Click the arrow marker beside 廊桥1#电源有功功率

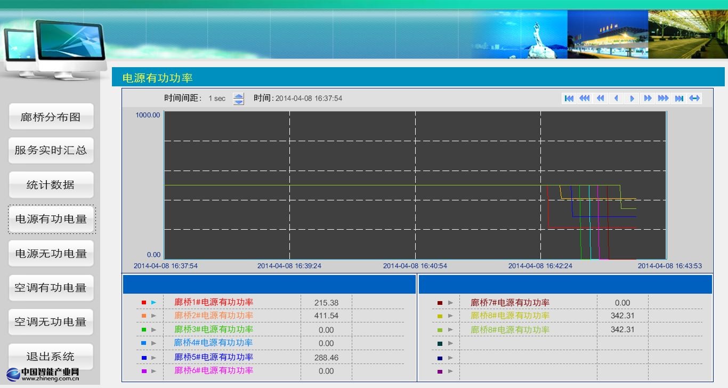pos(153,303)
